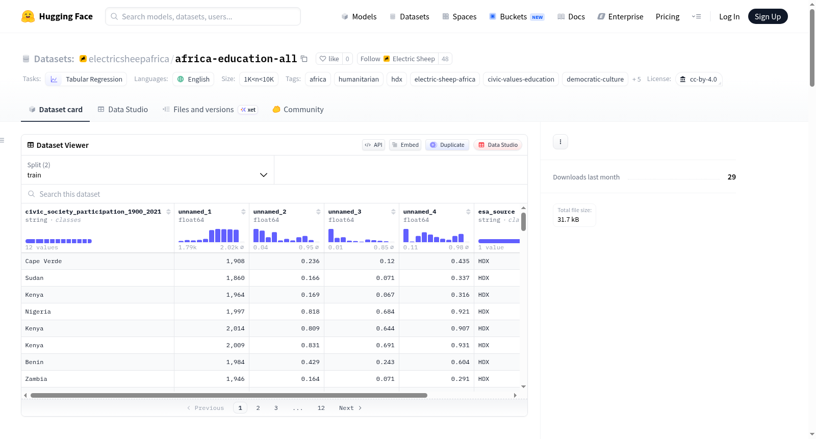816x439 pixels.
Task: Click the Previous page button
Action: click(206, 408)
